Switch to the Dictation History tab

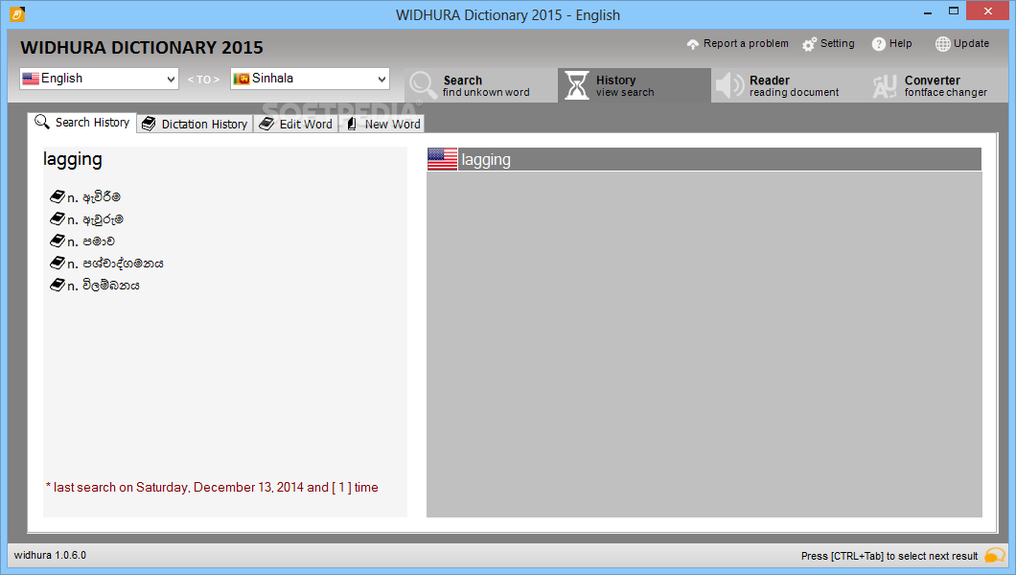pyautogui.click(x=195, y=124)
